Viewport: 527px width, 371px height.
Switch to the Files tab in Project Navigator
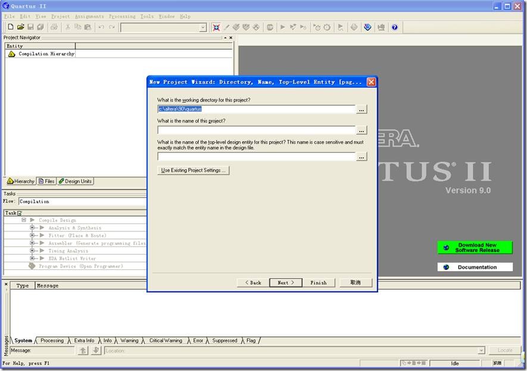point(46,181)
